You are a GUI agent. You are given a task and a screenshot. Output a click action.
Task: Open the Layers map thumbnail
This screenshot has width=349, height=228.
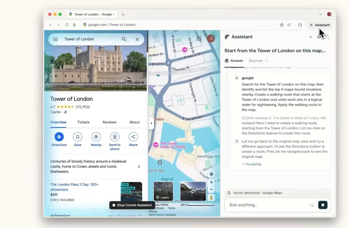tap(163, 191)
